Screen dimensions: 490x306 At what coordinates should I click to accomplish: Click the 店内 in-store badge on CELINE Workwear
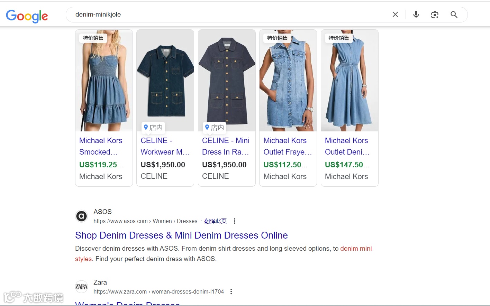[153, 128]
